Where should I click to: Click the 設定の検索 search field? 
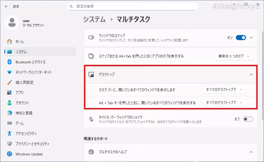coord(132,7)
